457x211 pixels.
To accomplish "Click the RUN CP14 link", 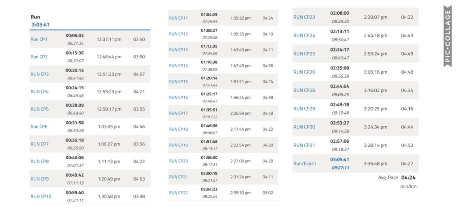I will (x=179, y=66).
